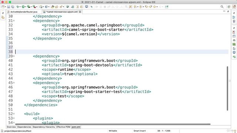Click 'Writable' in the status bar

[x=113, y=131]
